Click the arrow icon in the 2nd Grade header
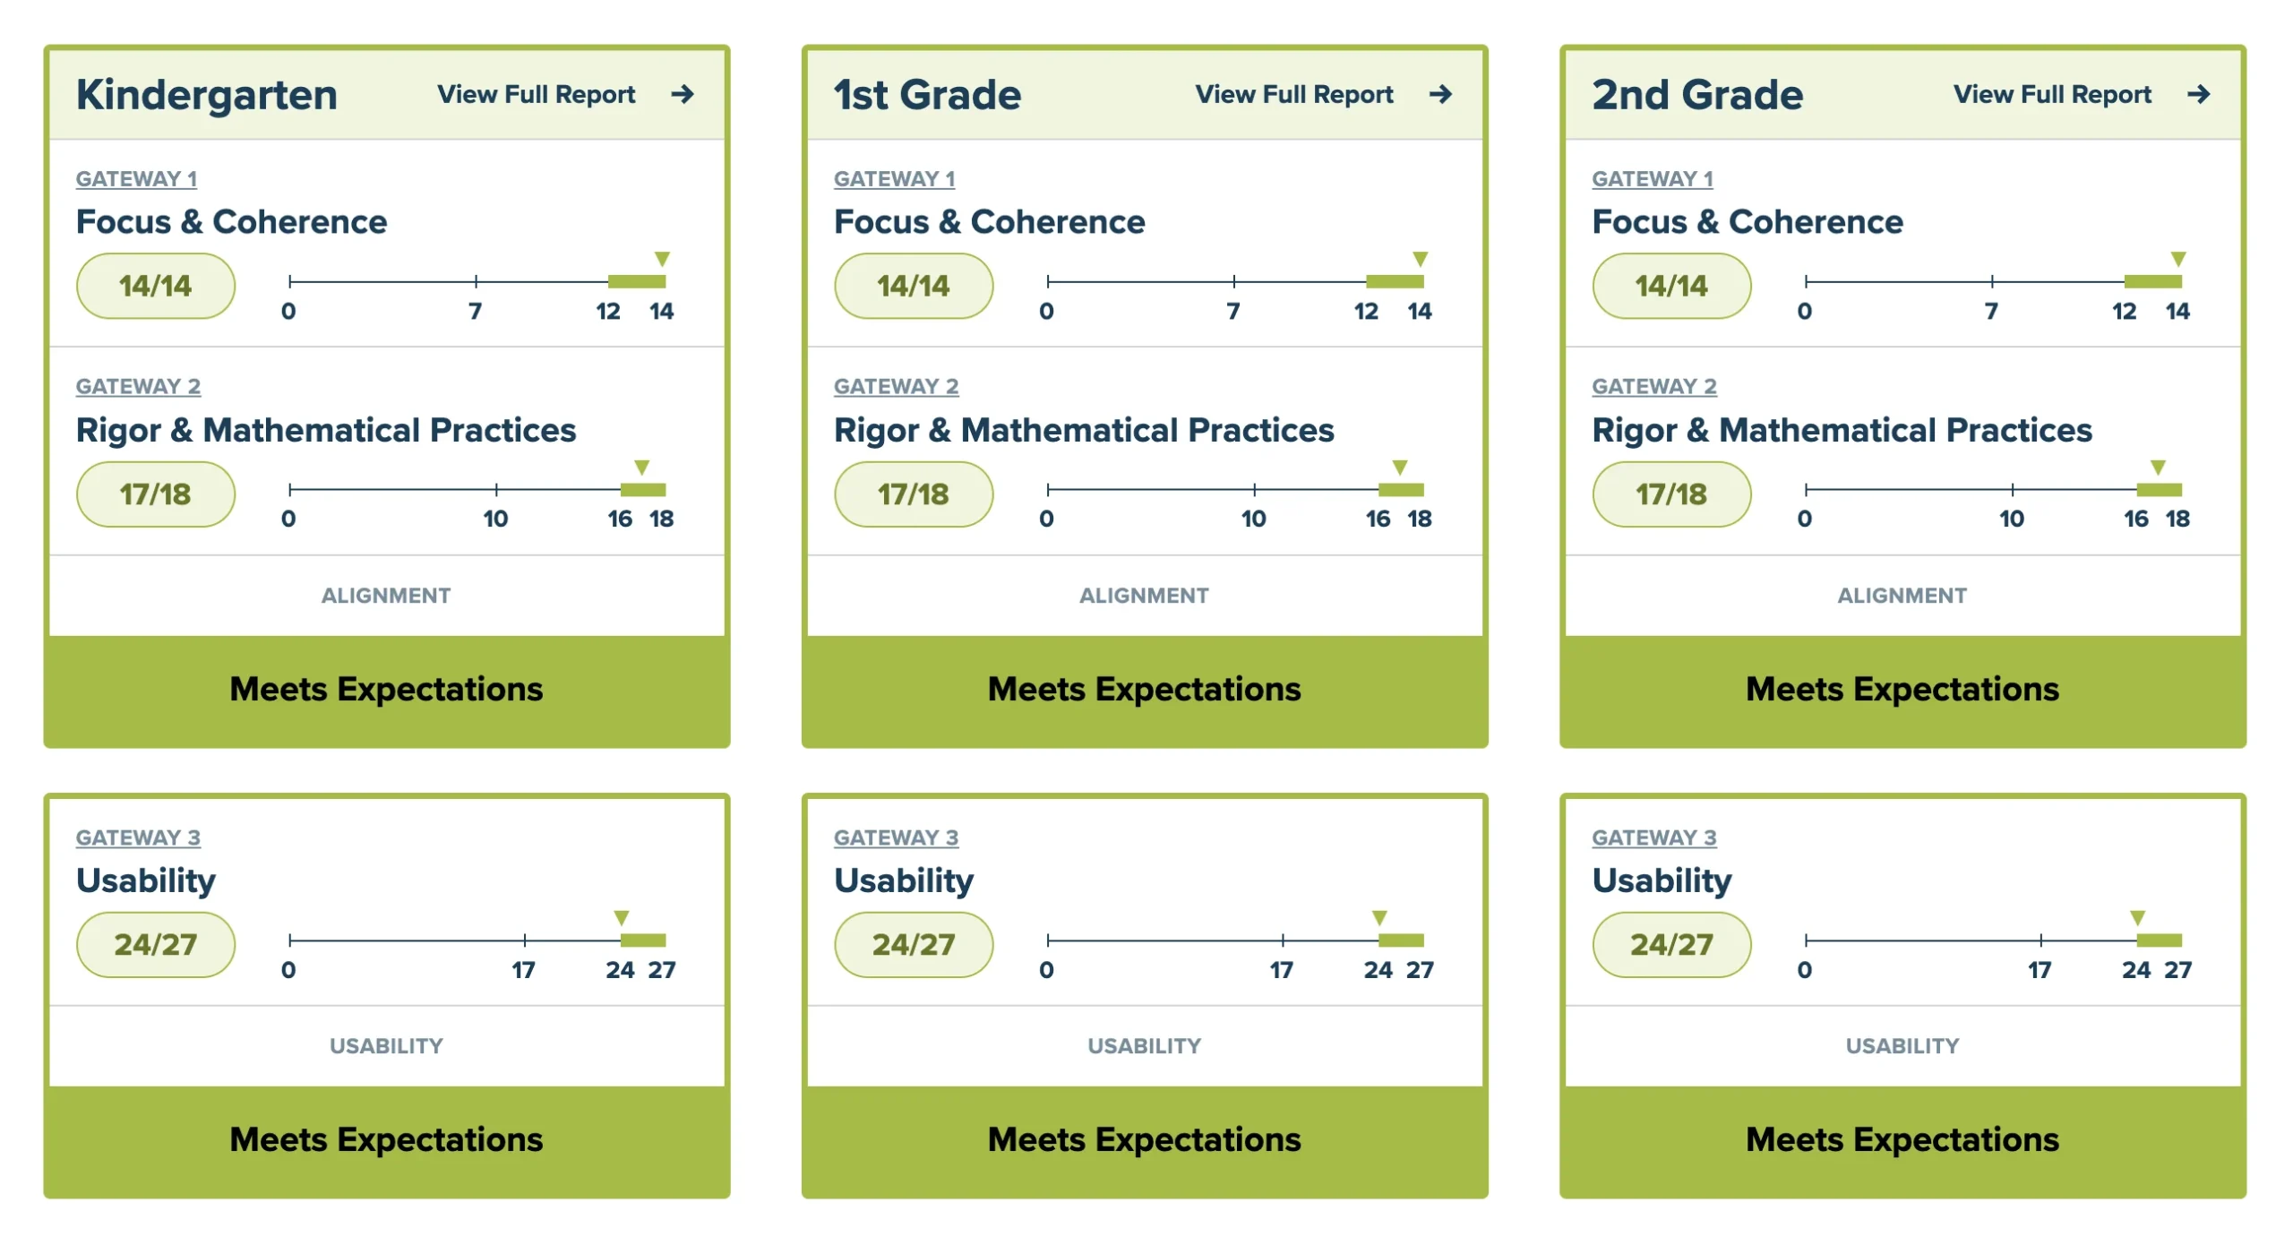This screenshot has width=2293, height=1245. point(2198,94)
